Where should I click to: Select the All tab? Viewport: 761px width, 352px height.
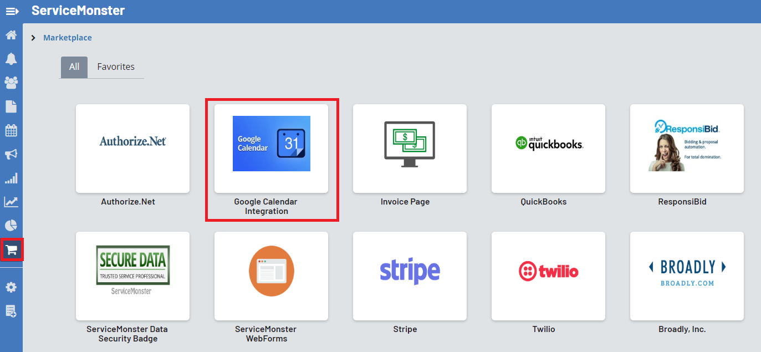click(74, 67)
